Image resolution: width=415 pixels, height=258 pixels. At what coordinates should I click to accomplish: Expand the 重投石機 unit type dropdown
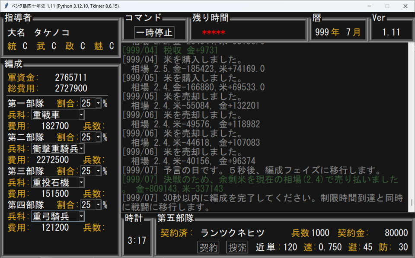81,182
